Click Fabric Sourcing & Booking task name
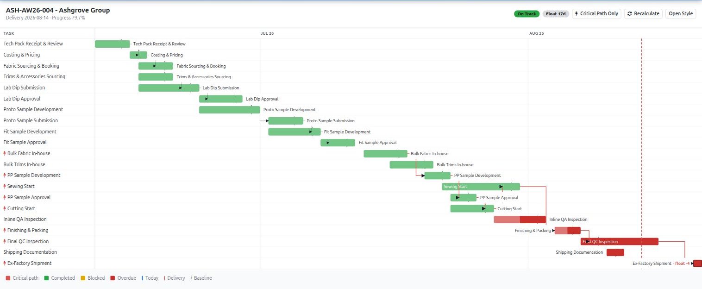Screen dimensions: 702x289 click(x=31, y=66)
